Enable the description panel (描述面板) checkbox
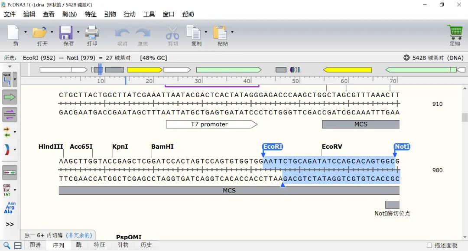 [429, 245]
